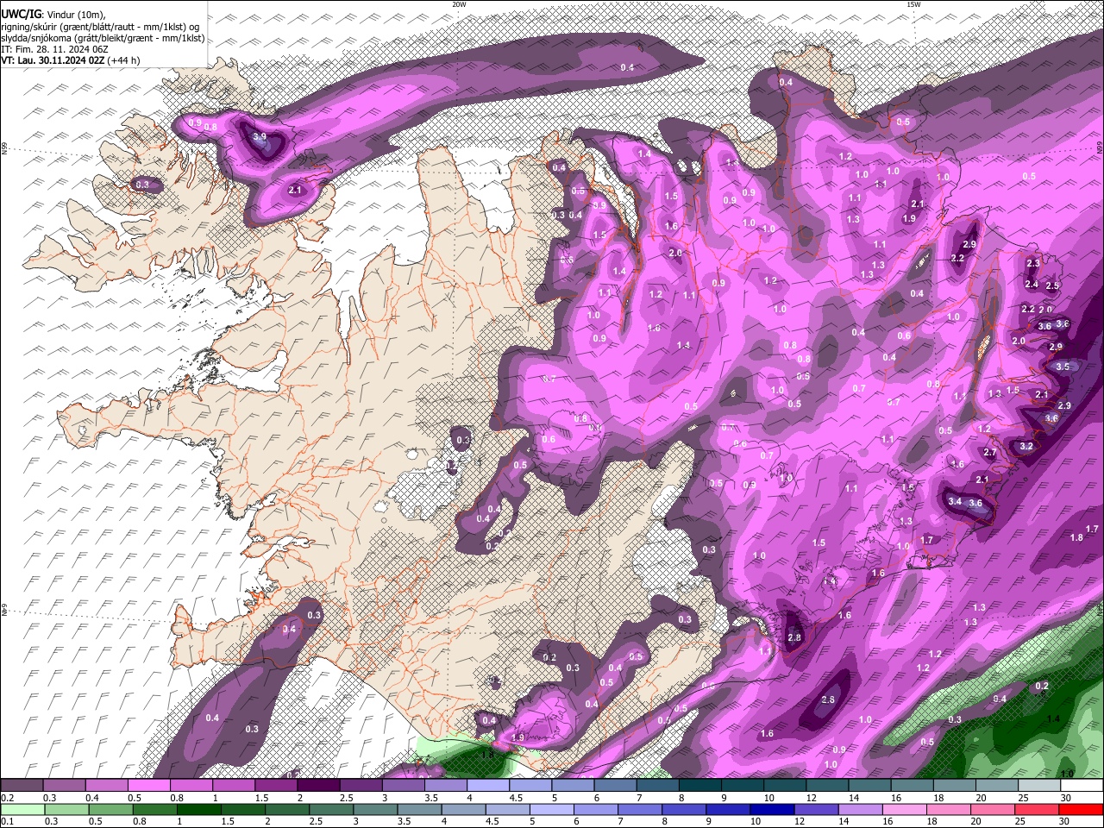Click the dark purple 2 swatch in the upper legend
1104x828 pixels.
point(318,786)
